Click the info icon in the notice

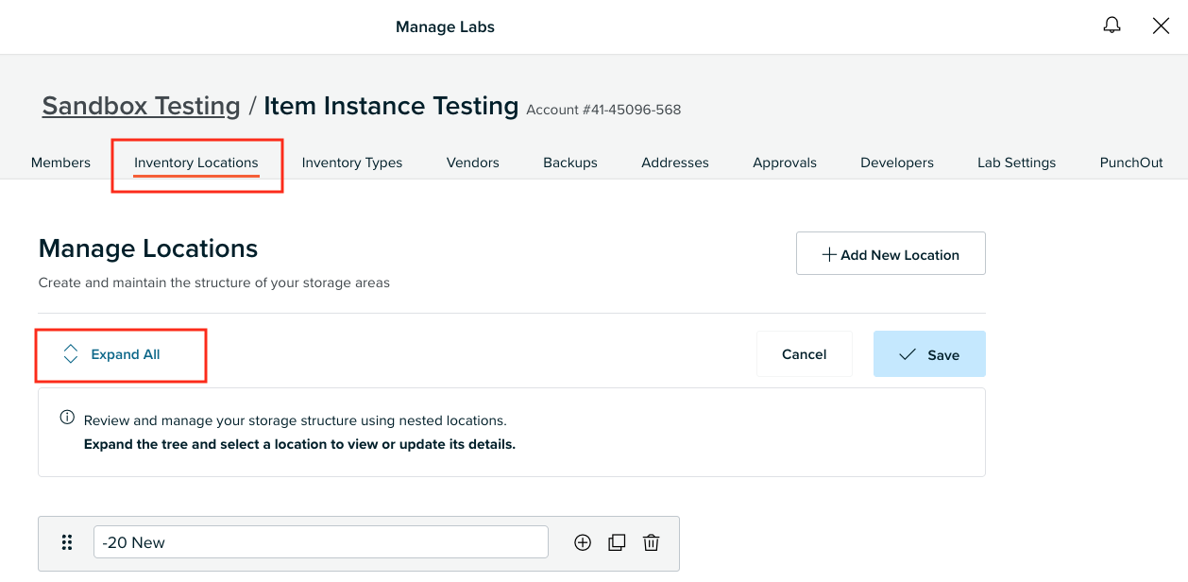point(67,418)
